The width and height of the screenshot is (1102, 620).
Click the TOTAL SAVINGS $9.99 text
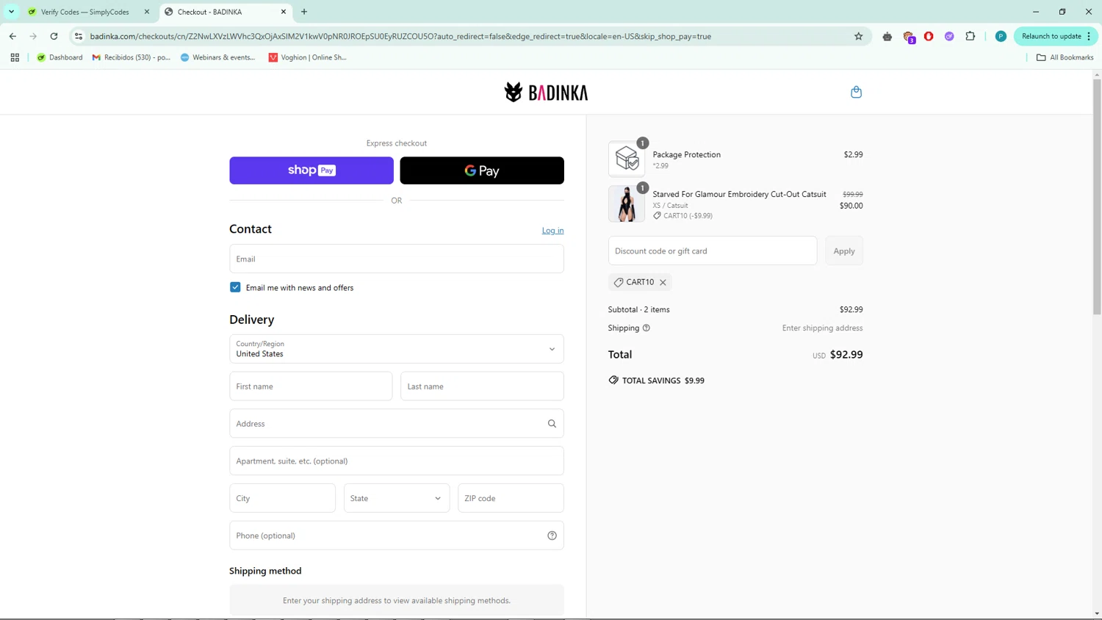663,381
